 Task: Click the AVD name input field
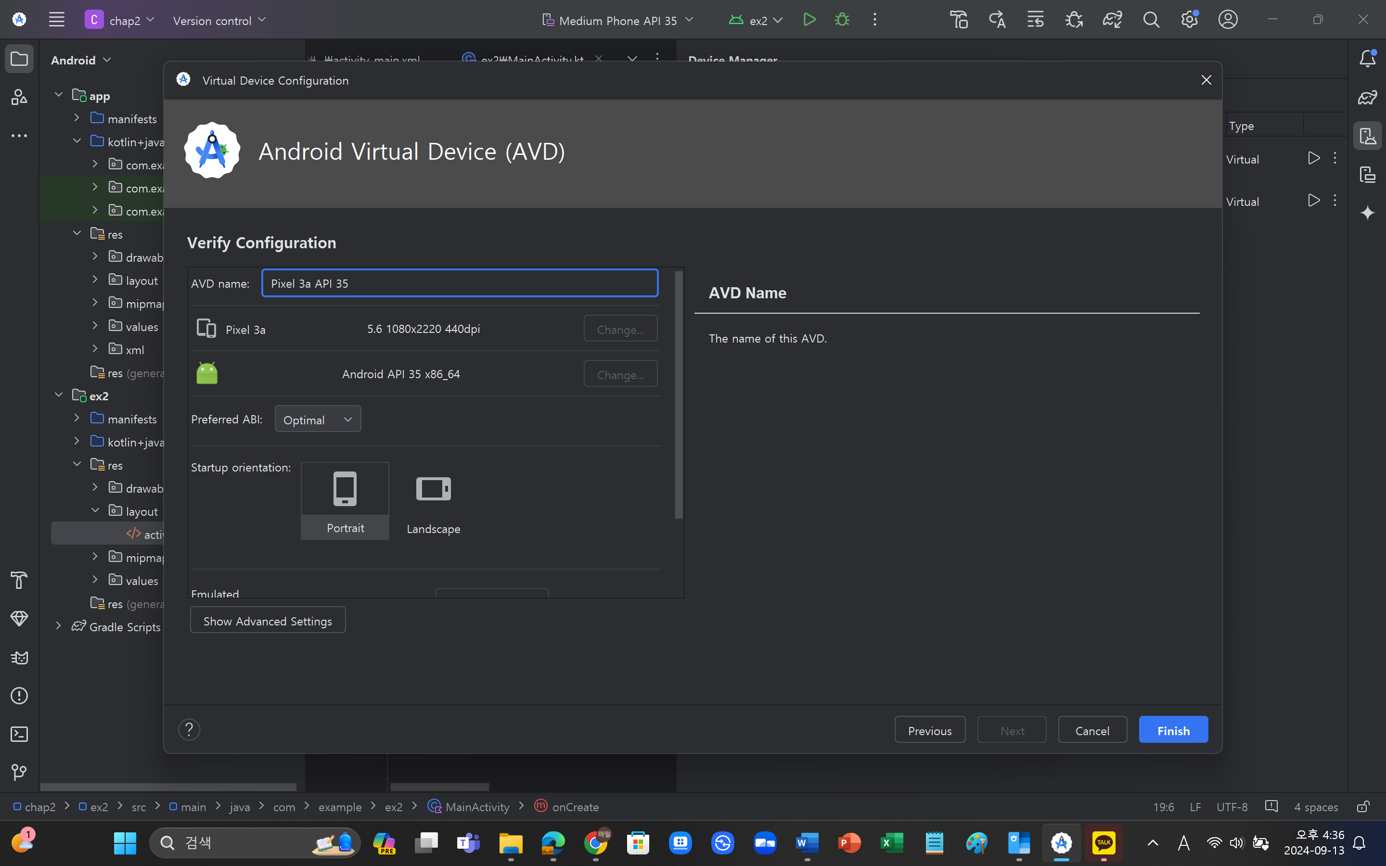[460, 283]
